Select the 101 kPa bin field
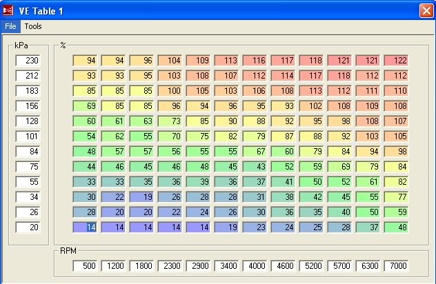 click(x=28, y=136)
